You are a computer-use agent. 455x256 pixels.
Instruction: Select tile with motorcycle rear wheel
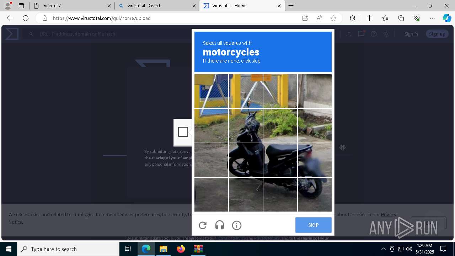[x=315, y=194]
